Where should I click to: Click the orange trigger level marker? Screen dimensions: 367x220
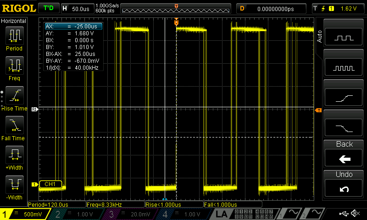(x=318, y=110)
